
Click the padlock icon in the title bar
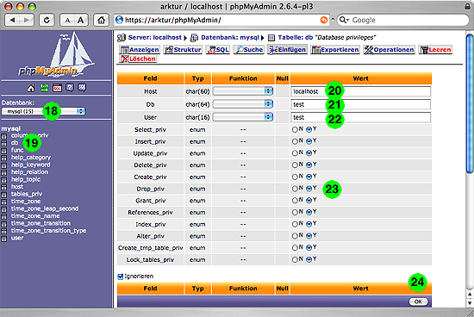point(467,6)
